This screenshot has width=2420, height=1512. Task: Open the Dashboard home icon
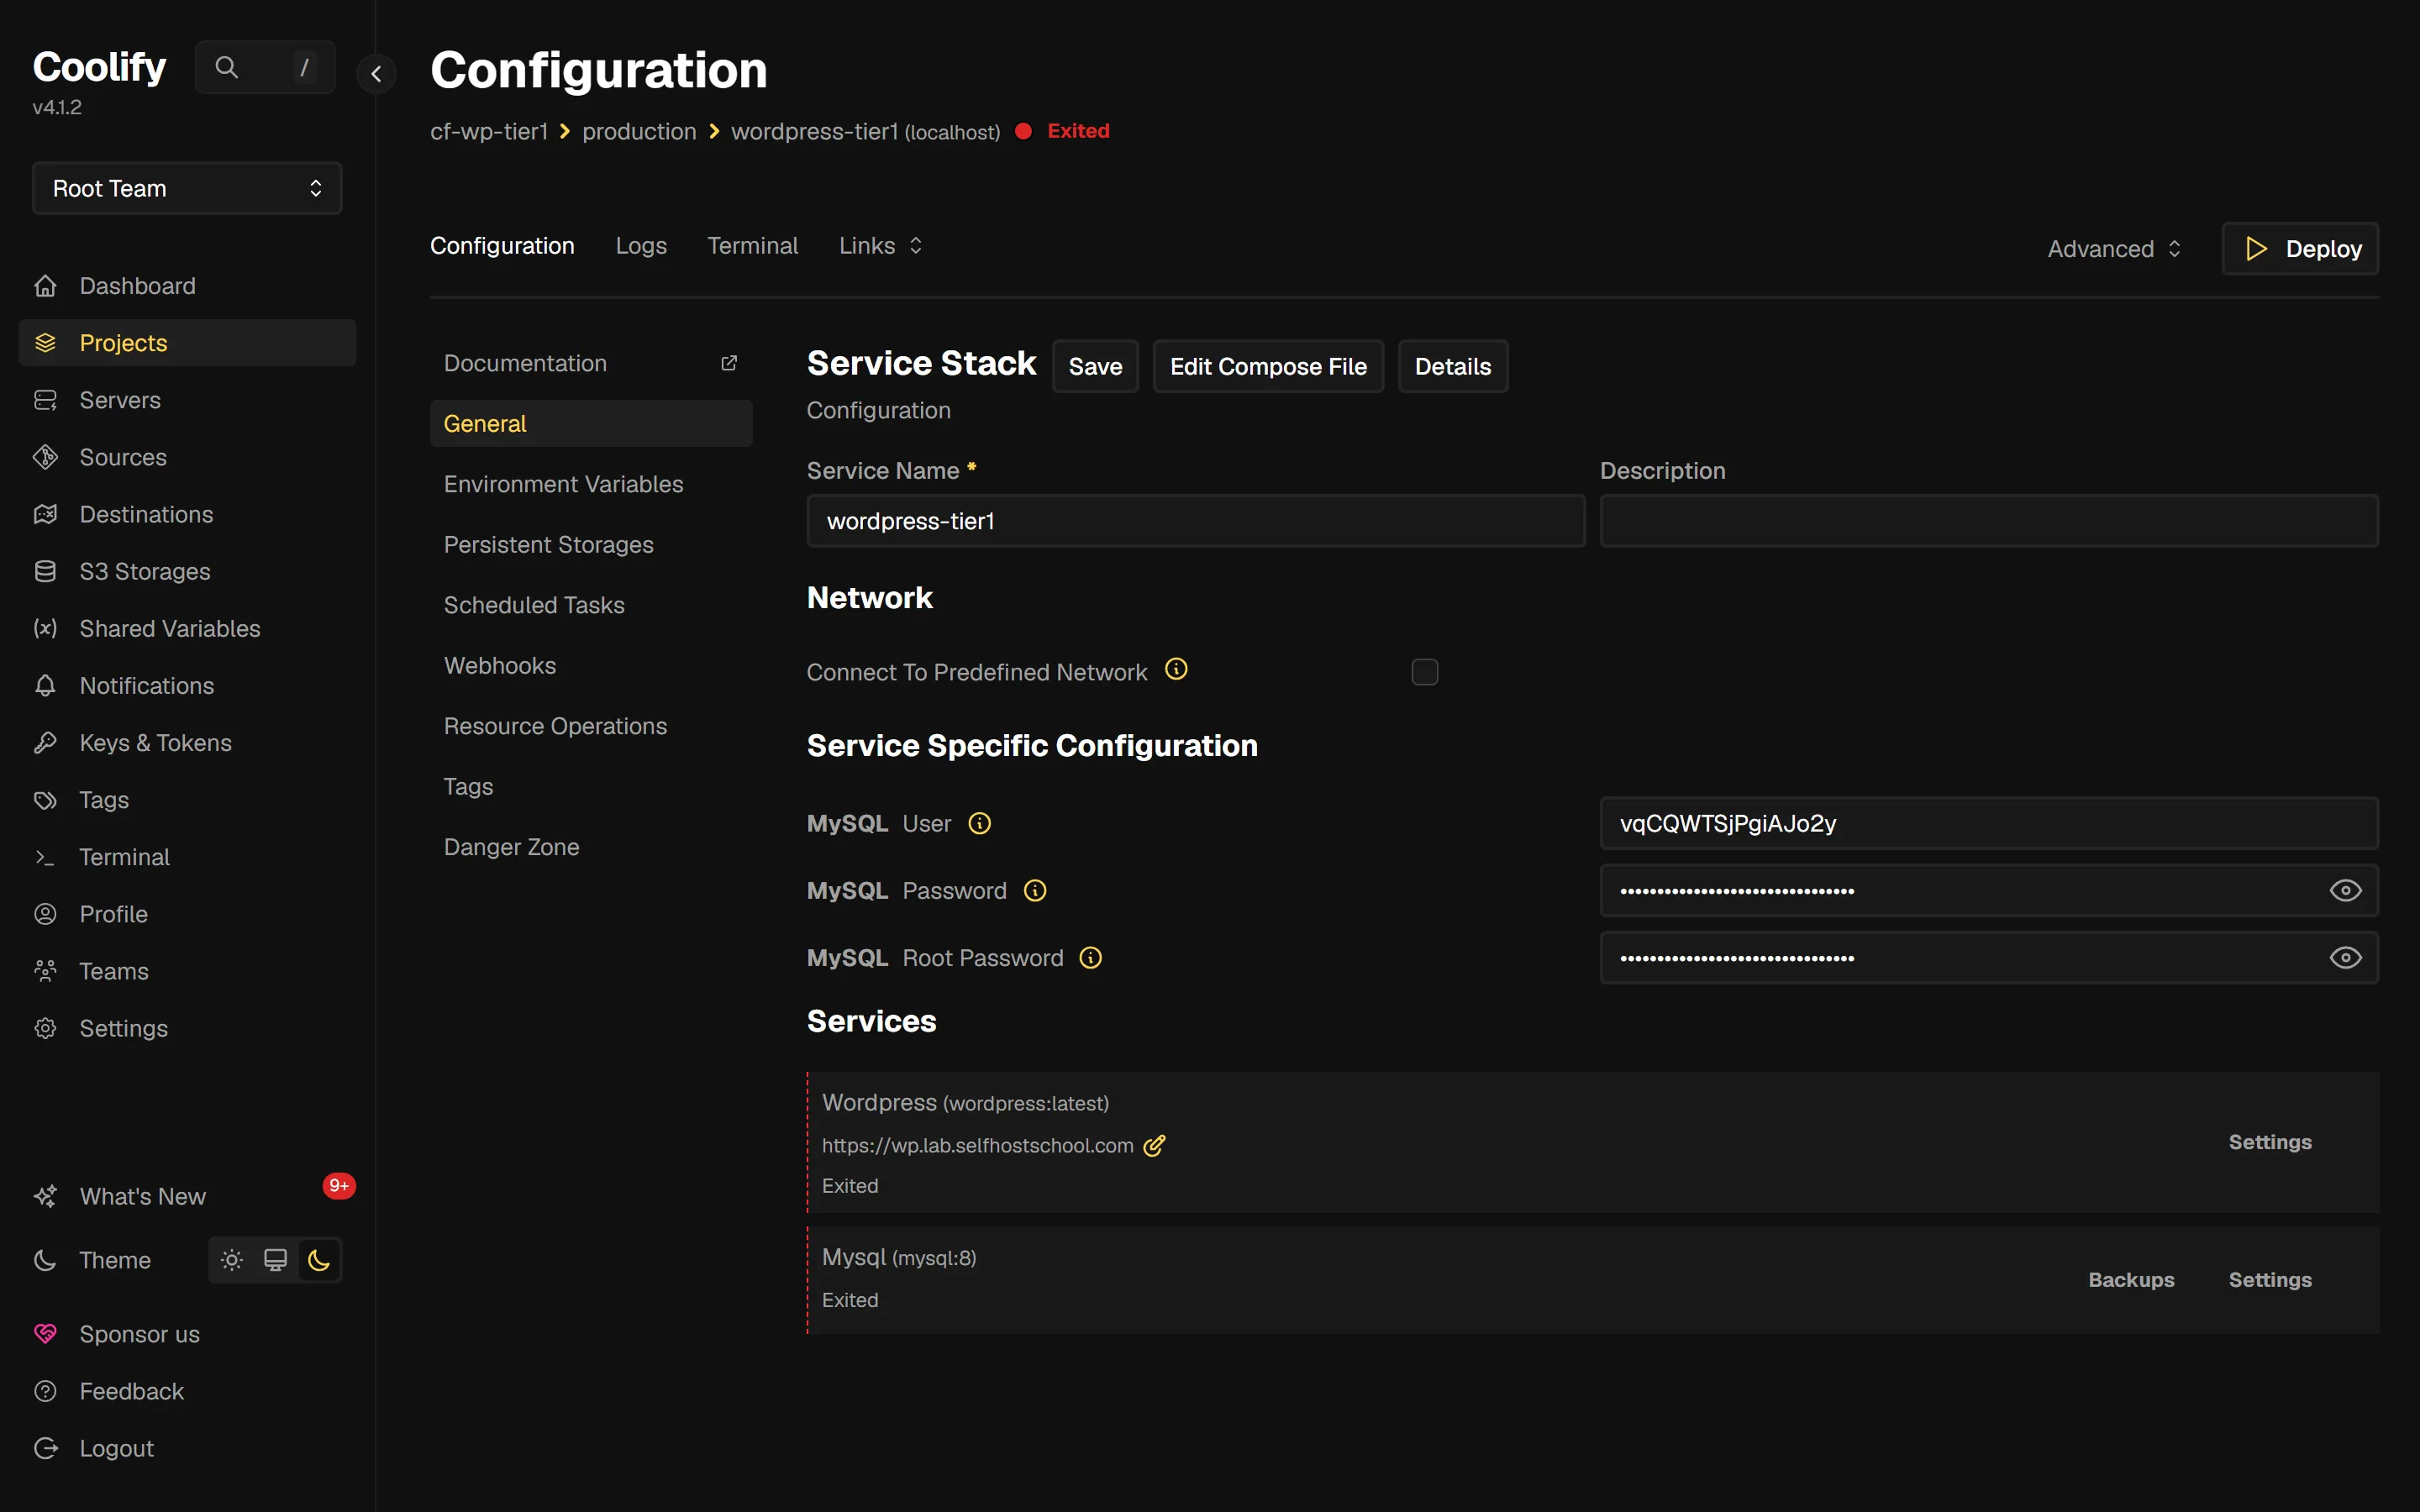(x=45, y=286)
